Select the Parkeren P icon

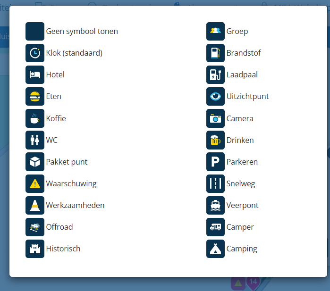click(x=215, y=162)
